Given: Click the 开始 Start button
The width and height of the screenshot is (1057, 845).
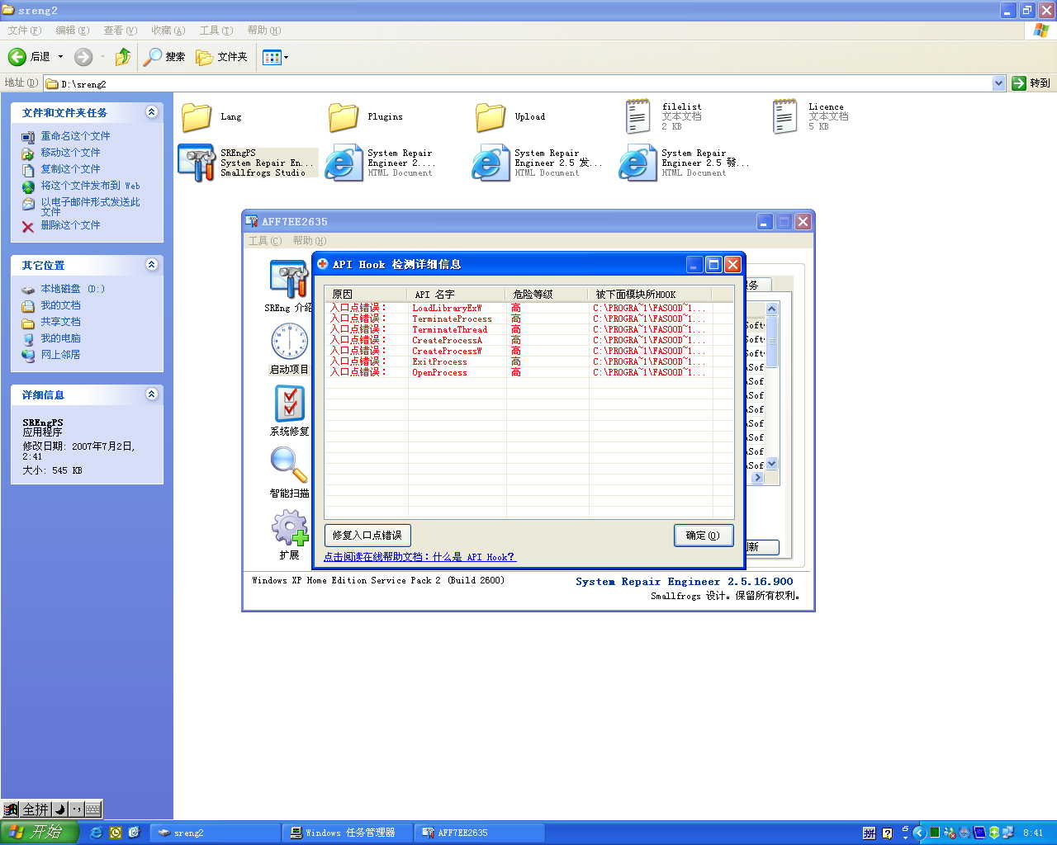Looking at the screenshot, I should pyautogui.click(x=39, y=833).
